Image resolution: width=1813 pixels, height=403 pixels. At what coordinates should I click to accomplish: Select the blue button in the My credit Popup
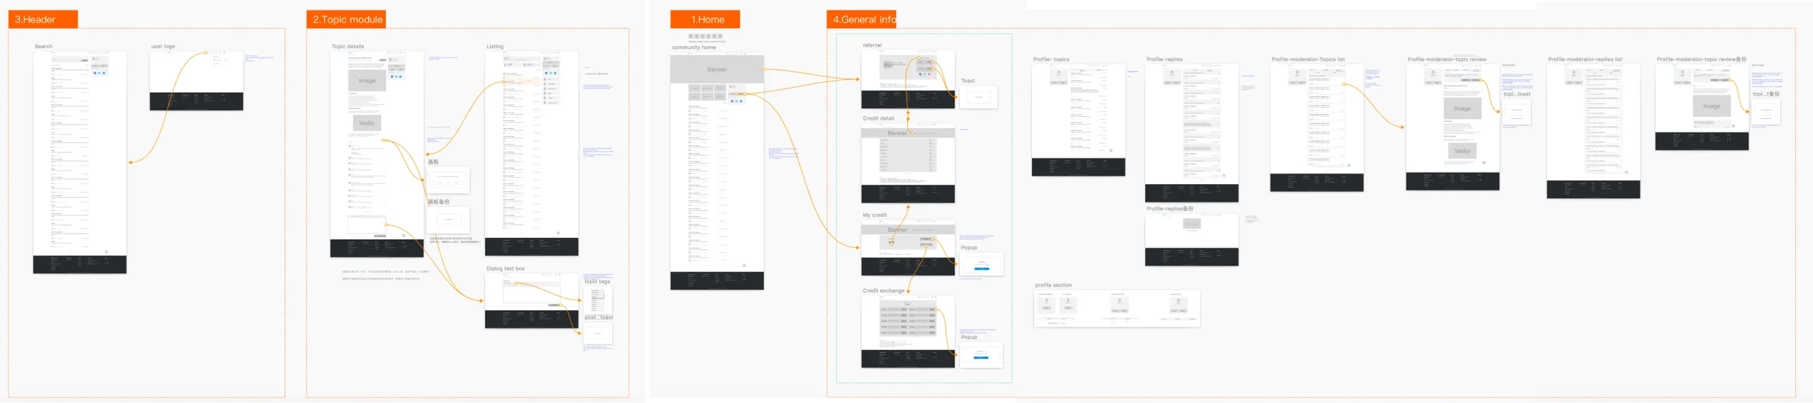981,269
